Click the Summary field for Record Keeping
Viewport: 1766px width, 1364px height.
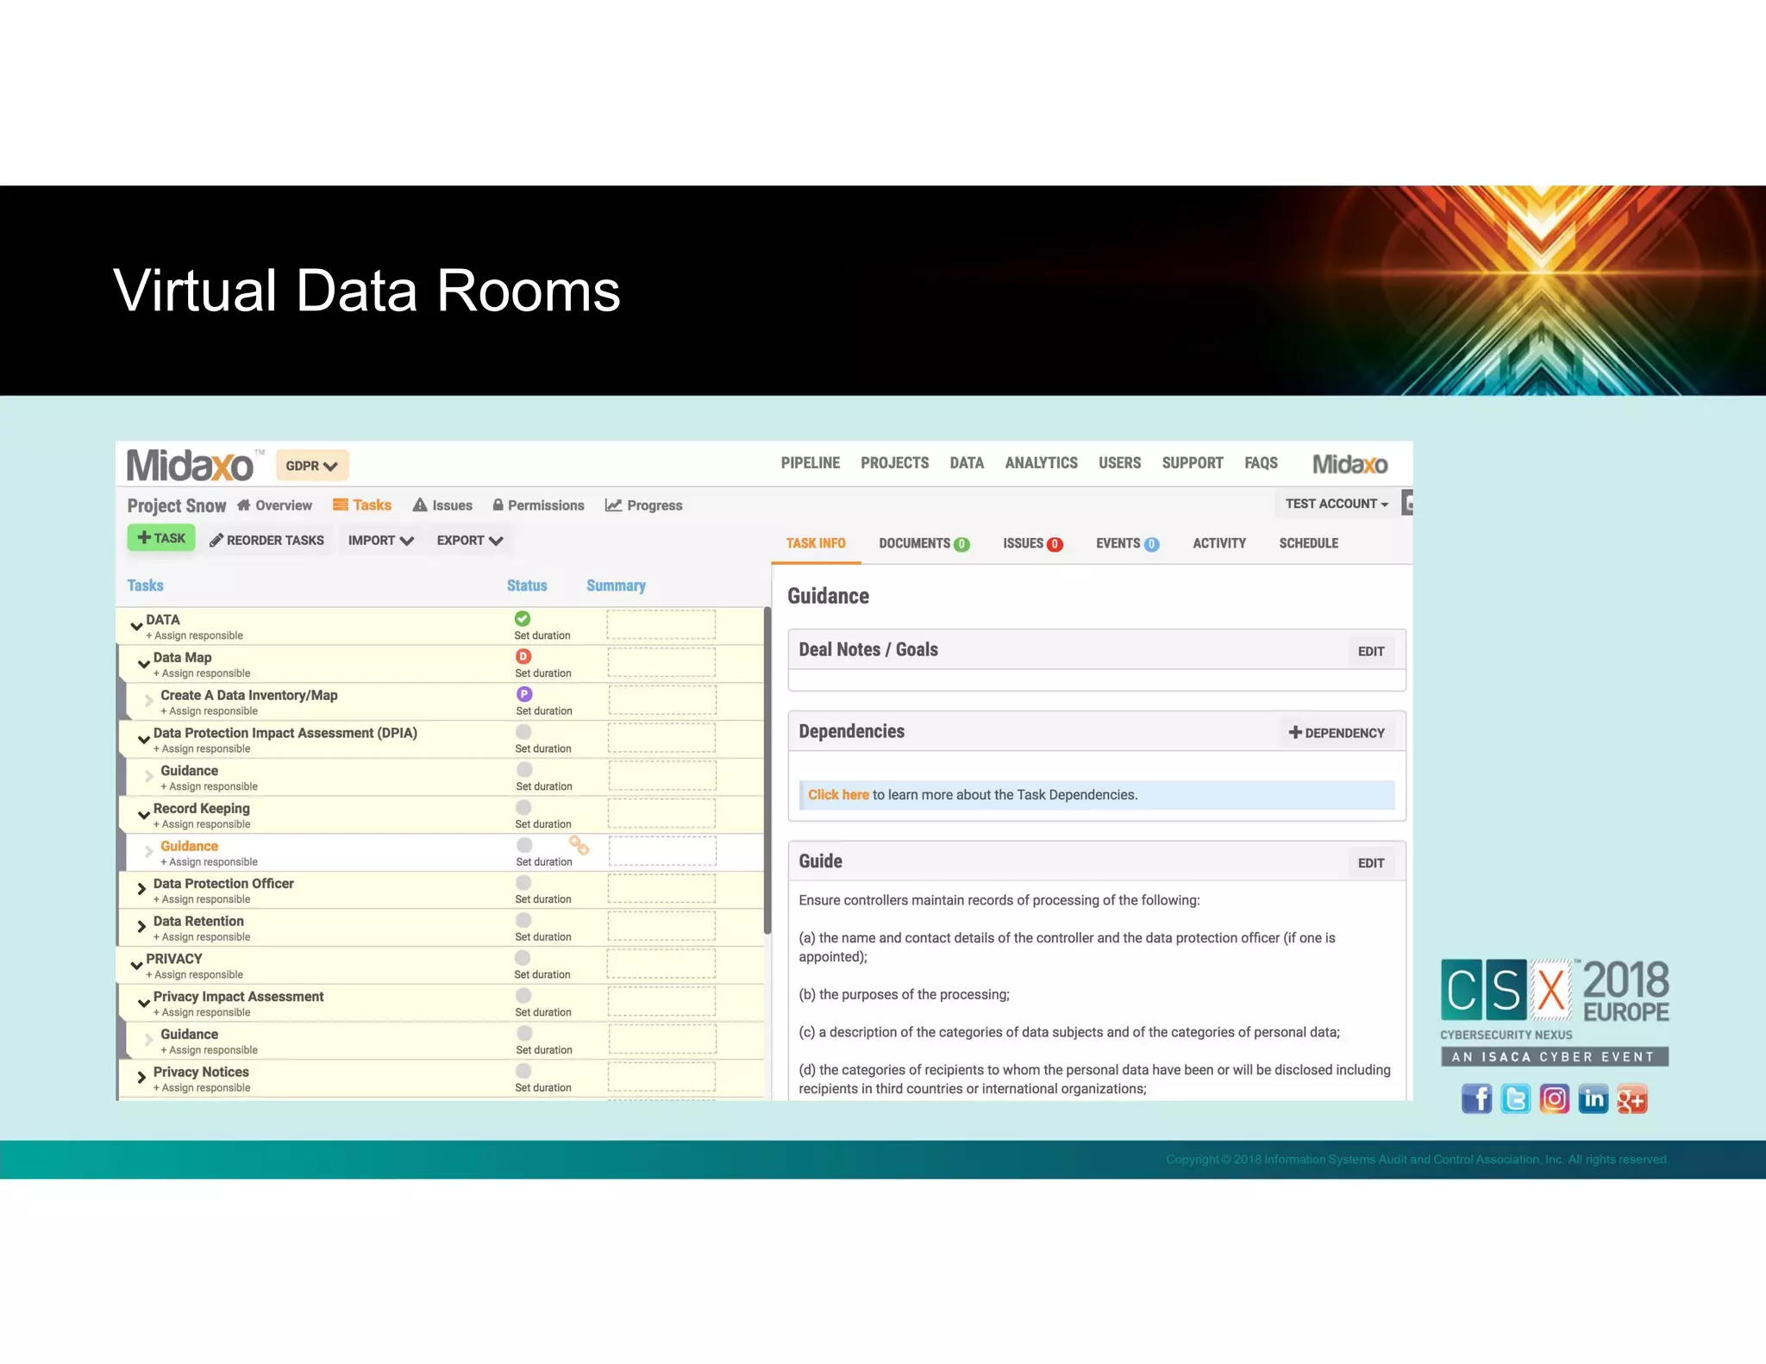point(661,812)
